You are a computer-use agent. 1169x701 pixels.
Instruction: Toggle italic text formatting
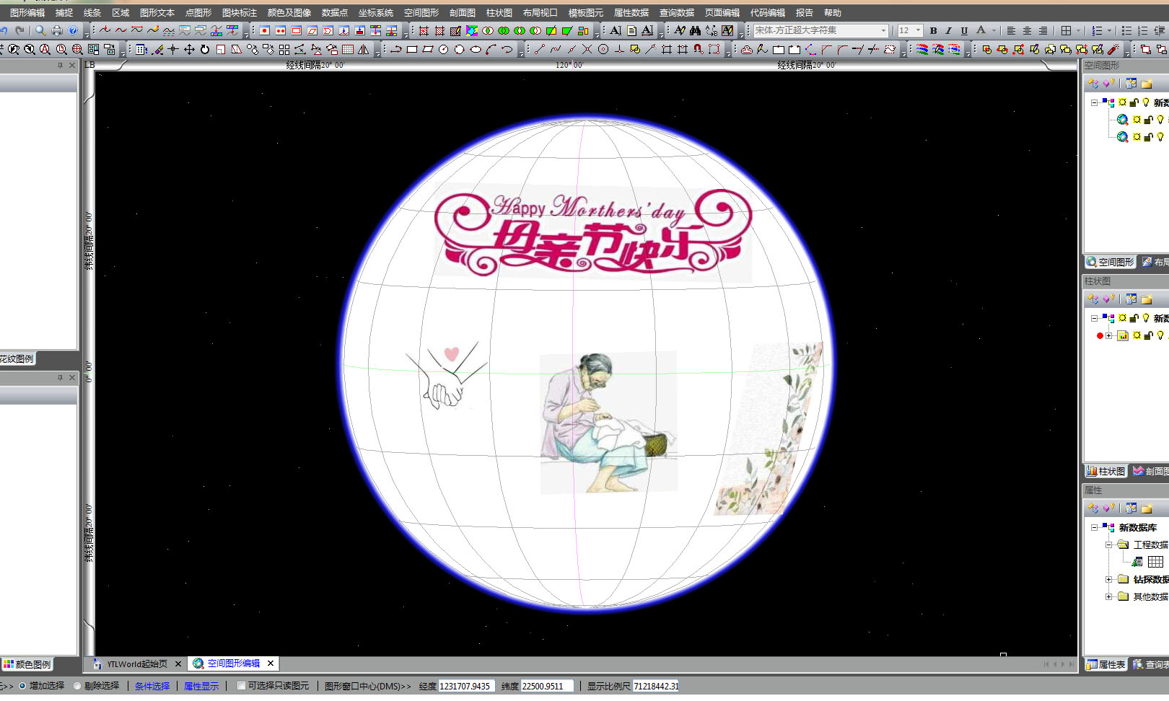click(948, 30)
